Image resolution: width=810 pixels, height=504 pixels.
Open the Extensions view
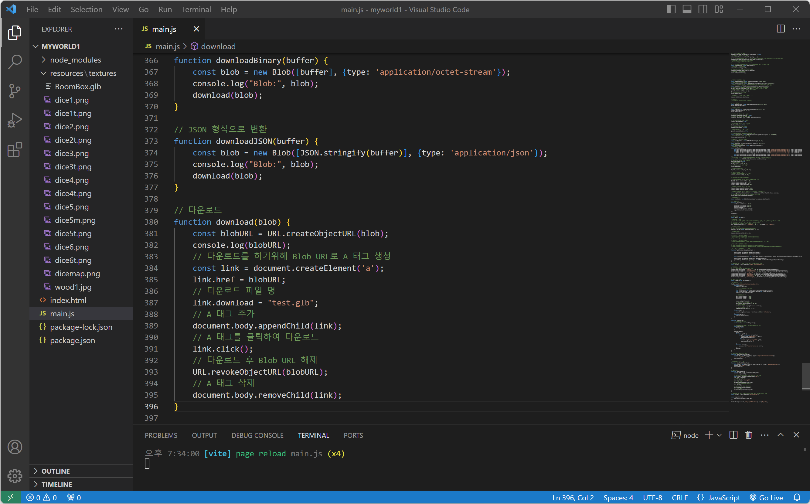[15, 150]
